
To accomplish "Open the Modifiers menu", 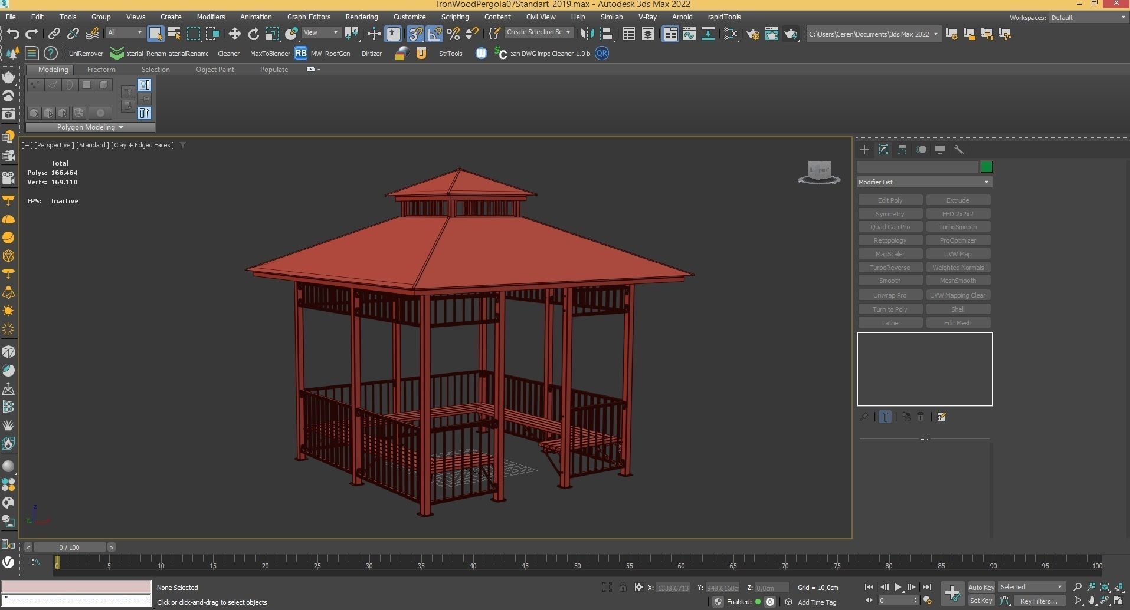I will pyautogui.click(x=211, y=17).
